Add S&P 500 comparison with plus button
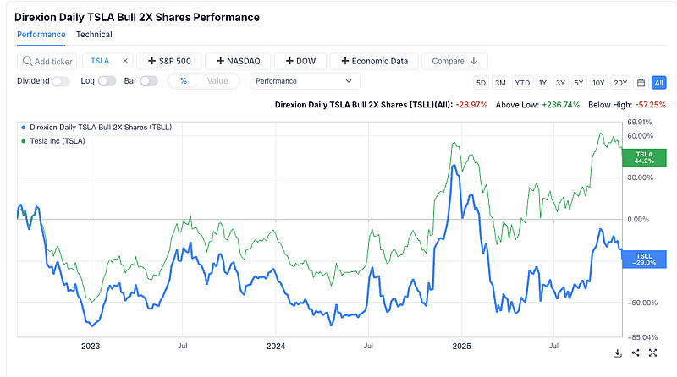Image resolution: width=677 pixels, height=377 pixels. click(x=168, y=61)
